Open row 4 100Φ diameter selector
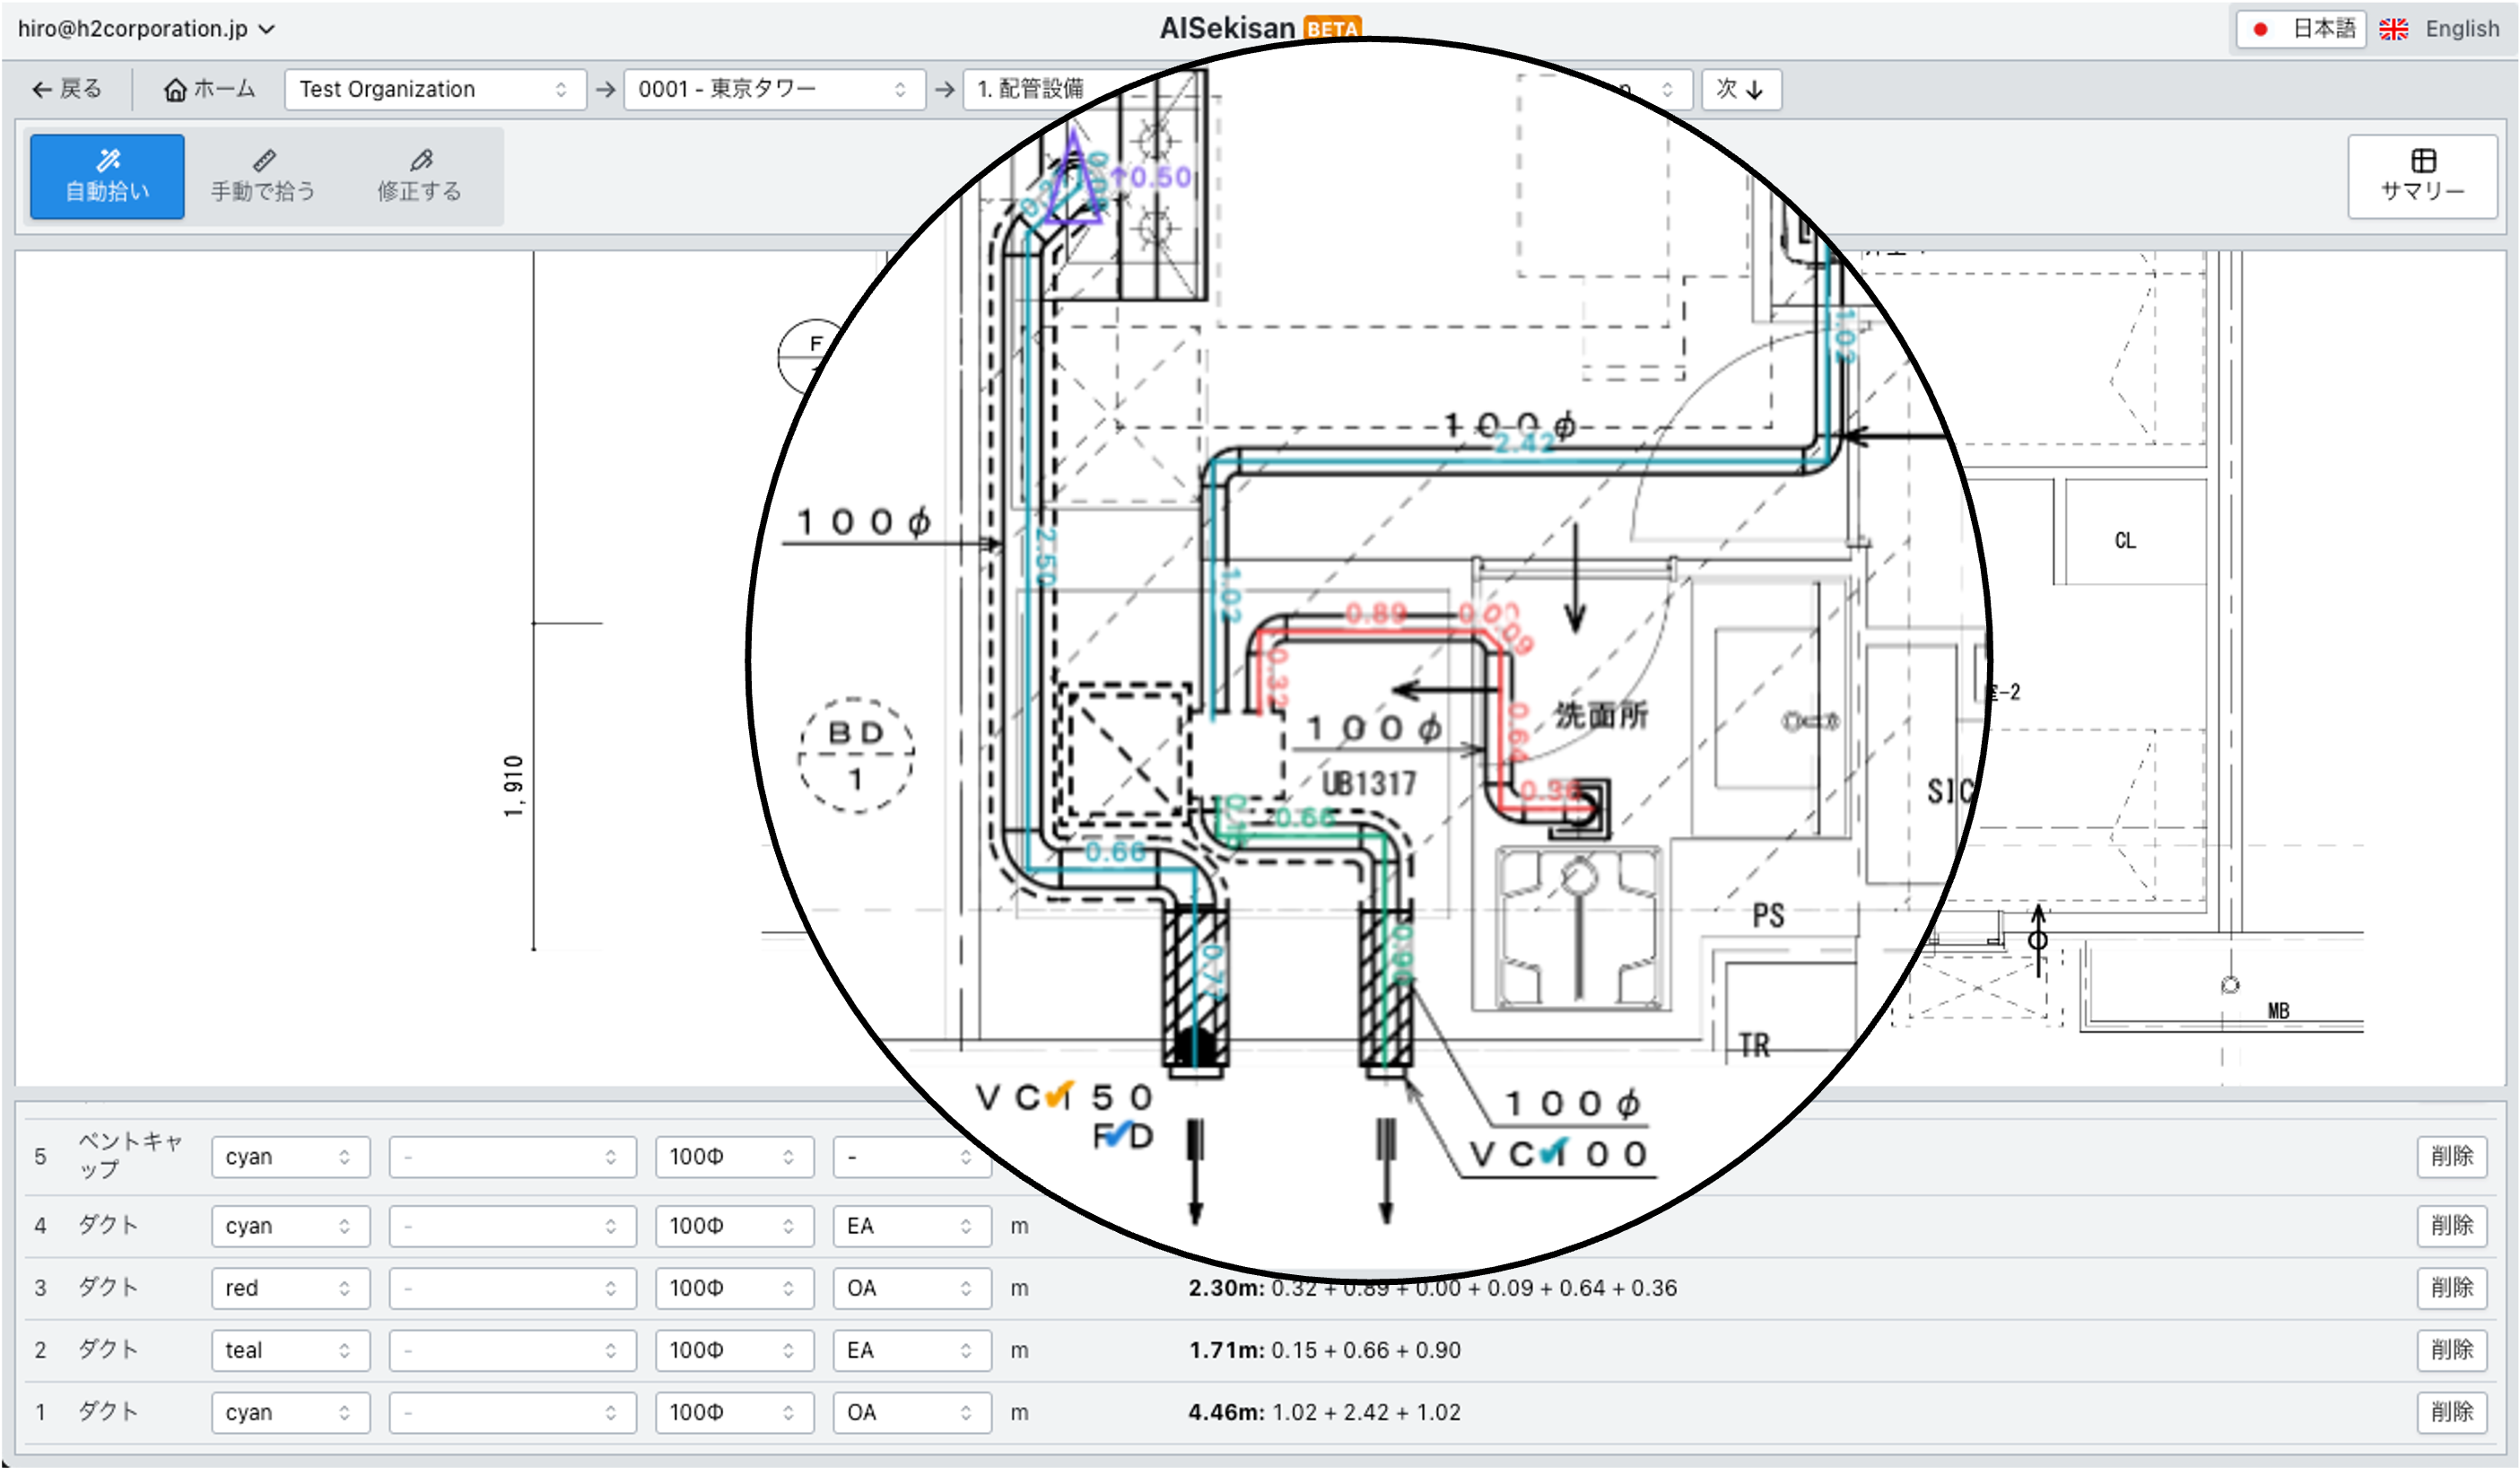This screenshot has height=1468, width=2520. (733, 1226)
